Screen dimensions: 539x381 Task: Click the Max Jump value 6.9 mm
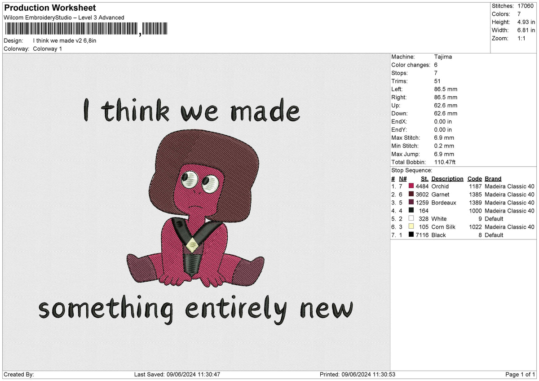tap(444, 154)
